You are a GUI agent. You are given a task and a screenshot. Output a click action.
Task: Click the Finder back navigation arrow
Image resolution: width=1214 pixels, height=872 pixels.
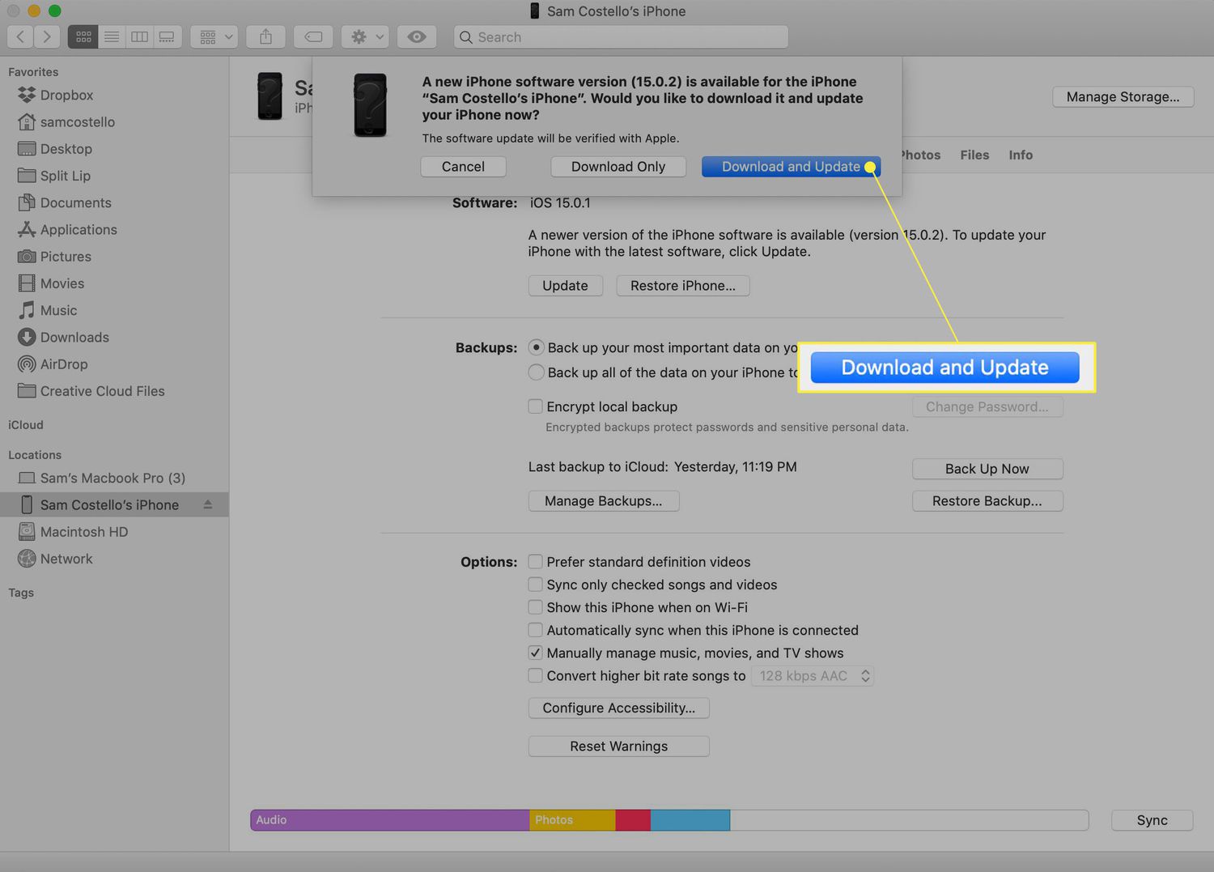(20, 36)
